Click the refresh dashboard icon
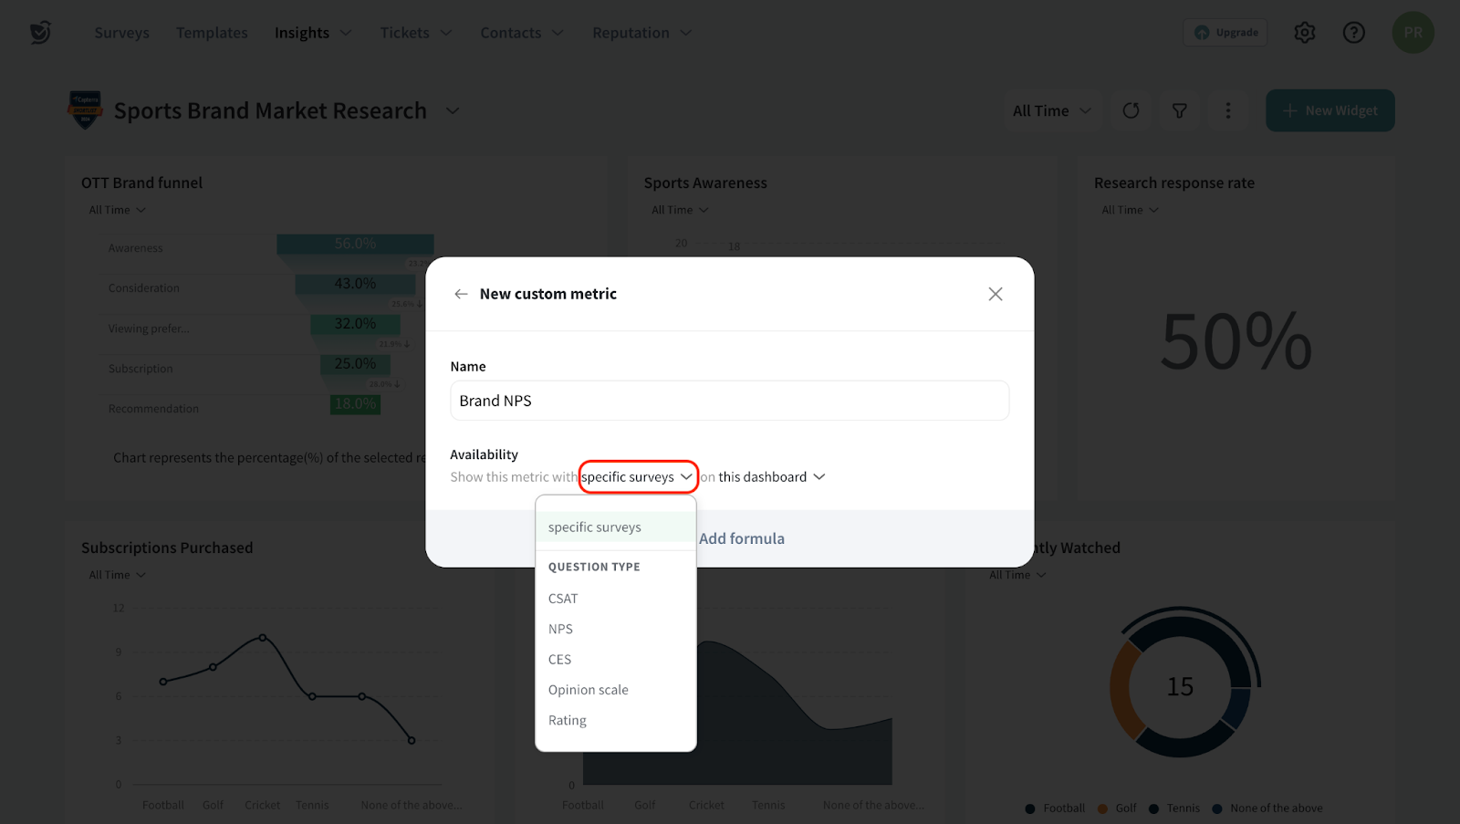Viewport: 1460px width, 824px height. tap(1131, 110)
